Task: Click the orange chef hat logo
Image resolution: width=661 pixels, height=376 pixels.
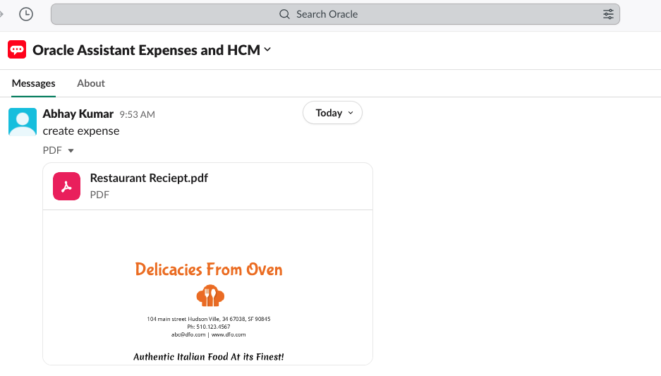Action: 210,296
